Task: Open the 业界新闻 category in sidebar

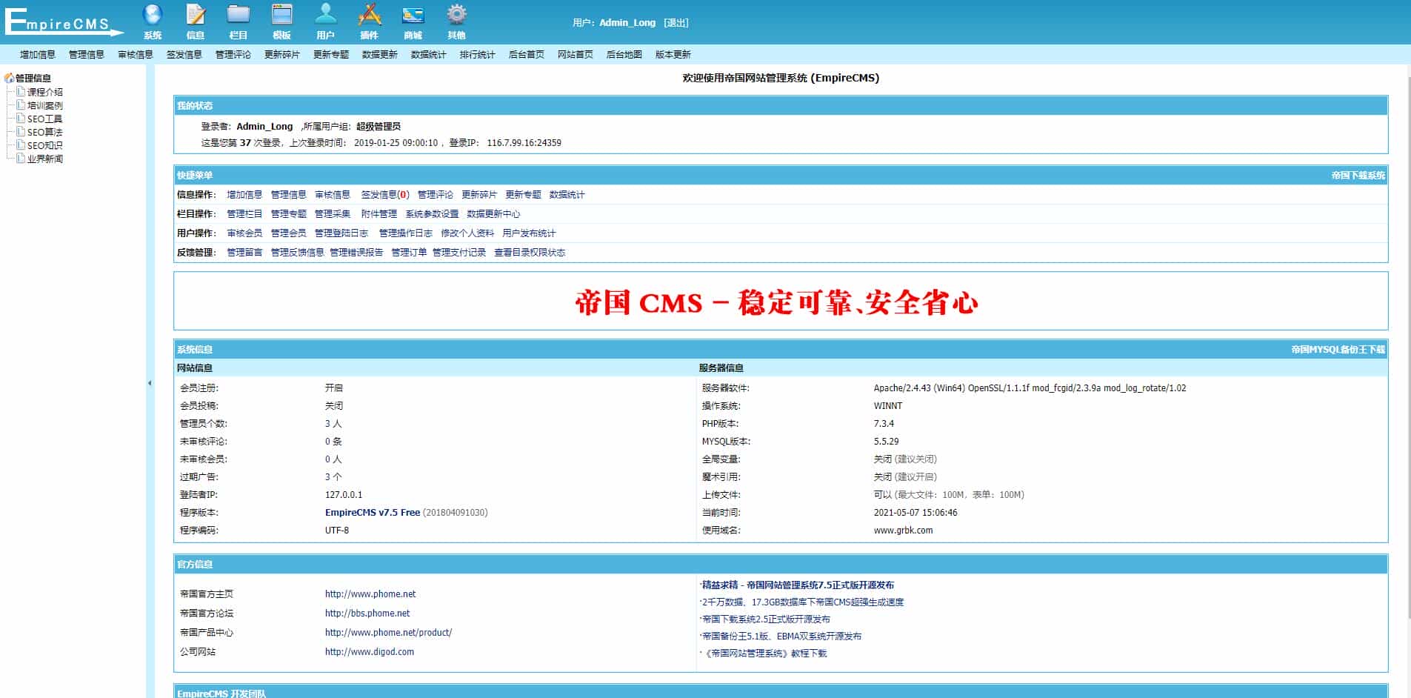Action: (46, 158)
